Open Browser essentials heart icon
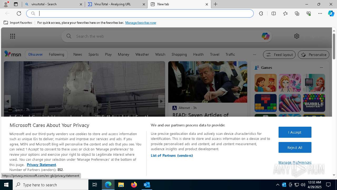The height and width of the screenshot is (190, 337). point(309,13)
